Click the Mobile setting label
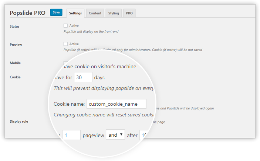 15,63
